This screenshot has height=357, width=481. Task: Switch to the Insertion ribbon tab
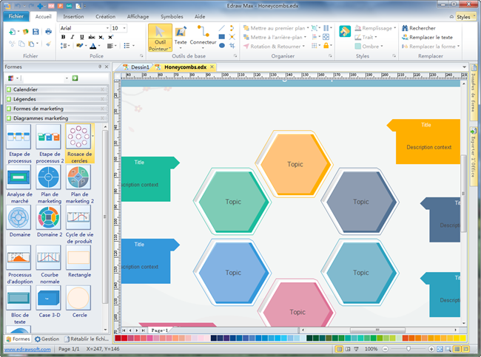73,16
